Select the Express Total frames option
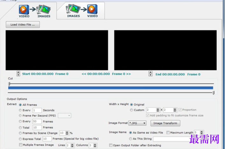225x149 pixels. pyautogui.click(x=20, y=139)
